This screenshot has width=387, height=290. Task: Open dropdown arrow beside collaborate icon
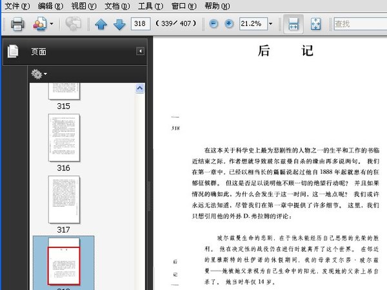pyautogui.click(x=52, y=25)
